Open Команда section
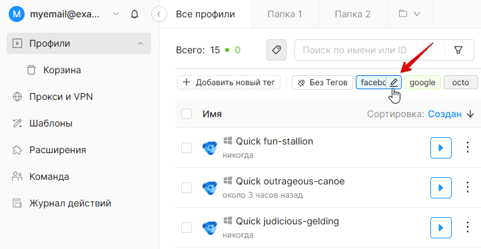Image resolution: width=481 pixels, height=249 pixels. (x=49, y=176)
